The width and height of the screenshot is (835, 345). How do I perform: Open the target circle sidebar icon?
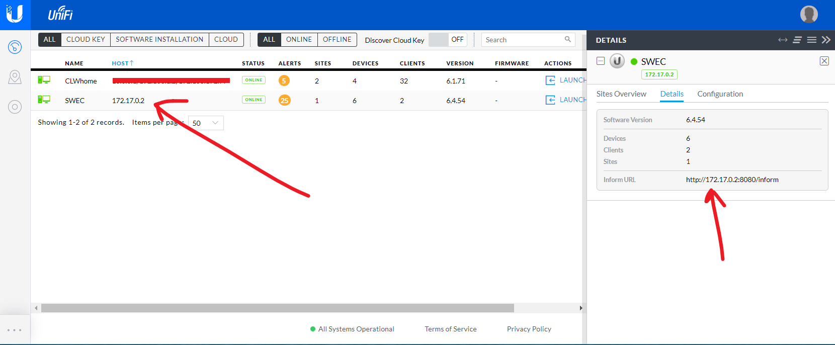click(15, 107)
